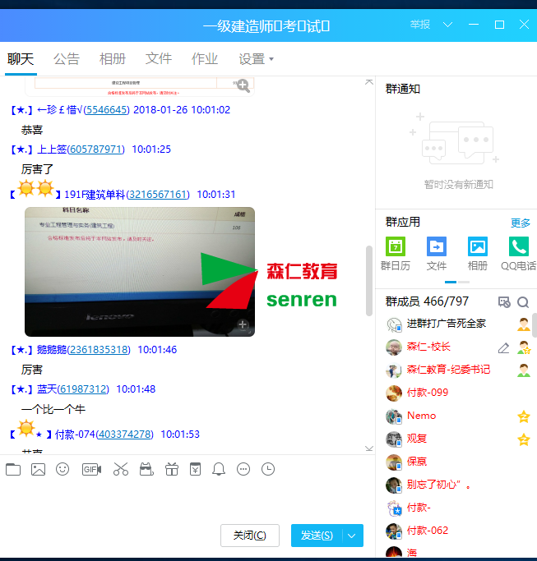537x561 pixels.
Task: Open message history clock icon
Action: (268, 469)
